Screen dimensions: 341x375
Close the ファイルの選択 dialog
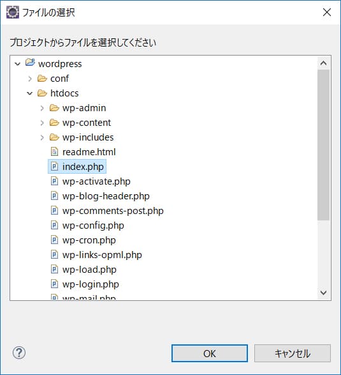click(x=327, y=12)
